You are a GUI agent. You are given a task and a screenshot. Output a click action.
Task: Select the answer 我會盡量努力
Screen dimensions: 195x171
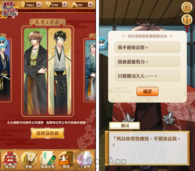click(147, 62)
